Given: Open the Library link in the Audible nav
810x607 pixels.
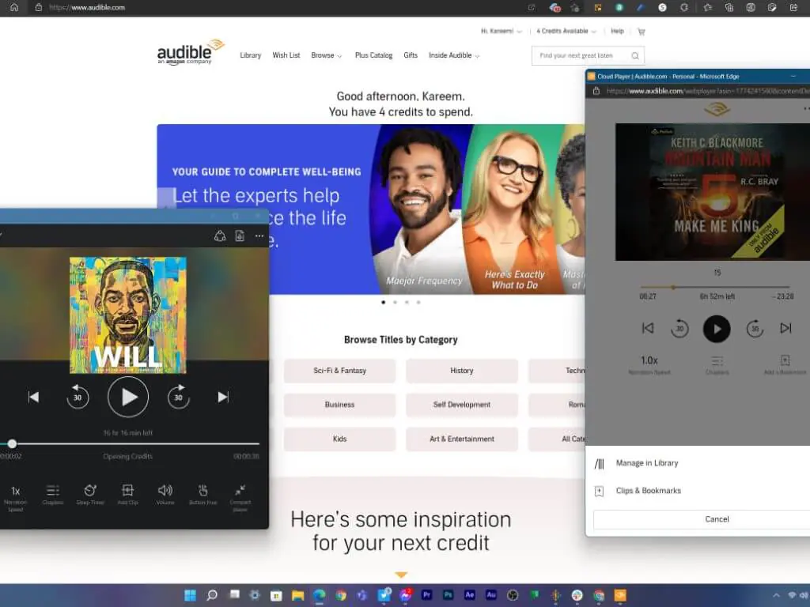Looking at the screenshot, I should [251, 55].
